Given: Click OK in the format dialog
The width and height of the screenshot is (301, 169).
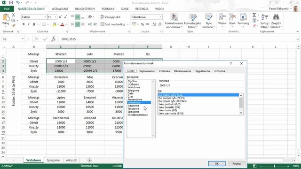Looking at the screenshot, I should (217, 164).
